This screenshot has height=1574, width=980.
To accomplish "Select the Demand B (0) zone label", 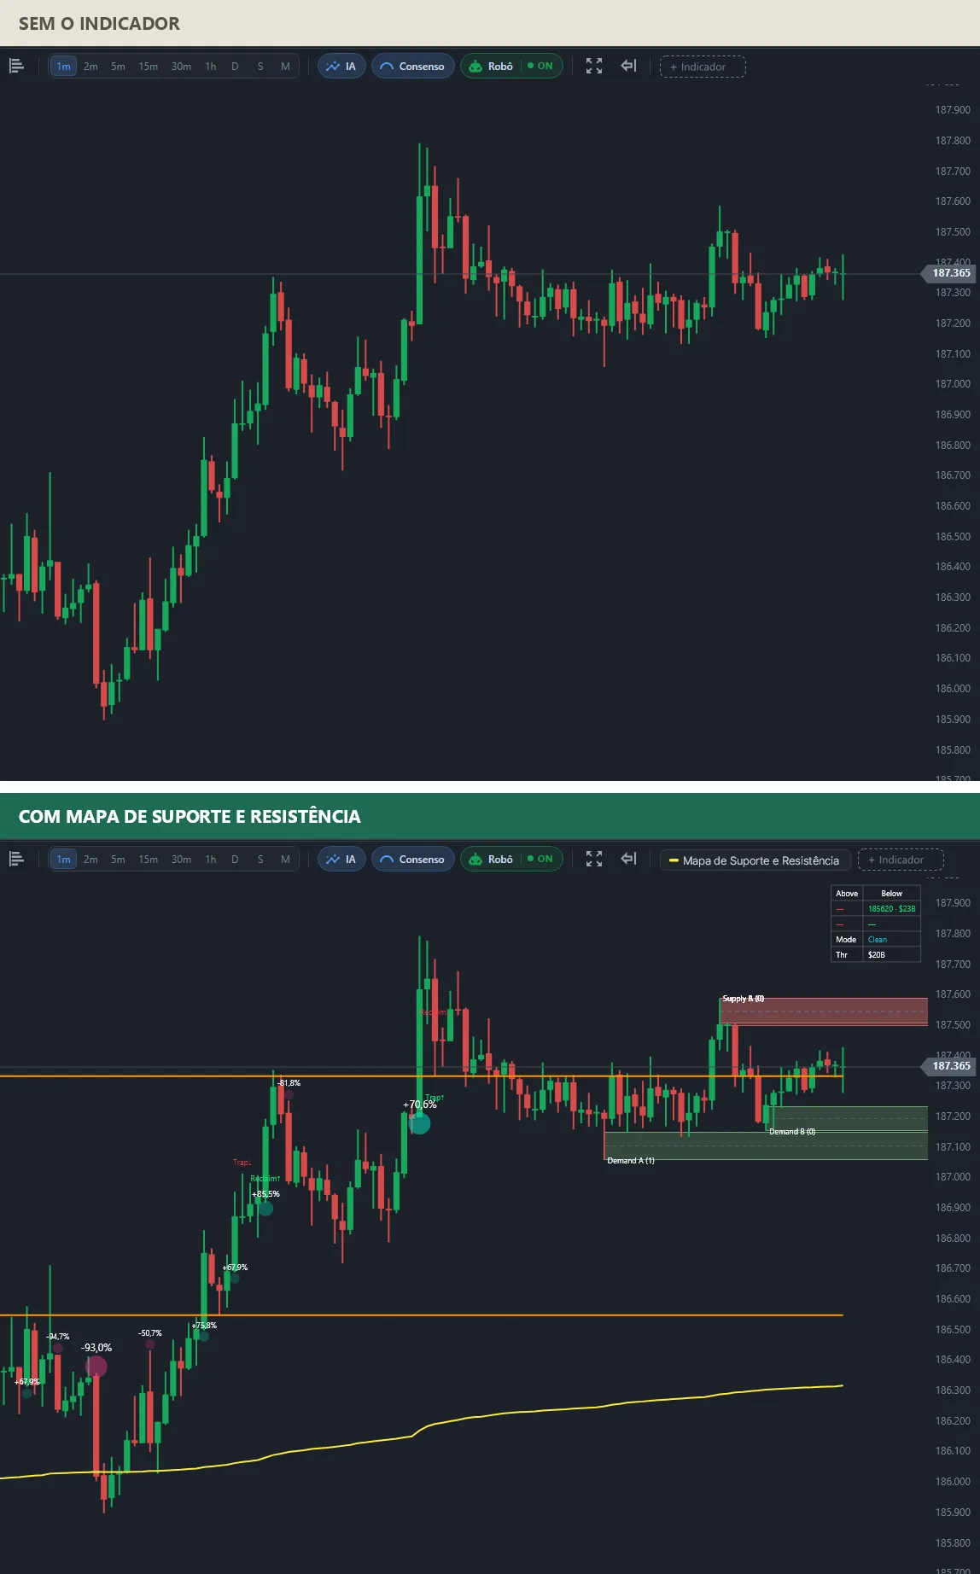I will click(x=792, y=1132).
